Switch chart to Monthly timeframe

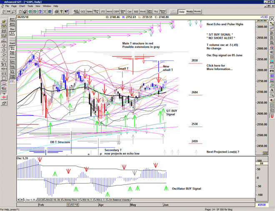coord(198,12)
